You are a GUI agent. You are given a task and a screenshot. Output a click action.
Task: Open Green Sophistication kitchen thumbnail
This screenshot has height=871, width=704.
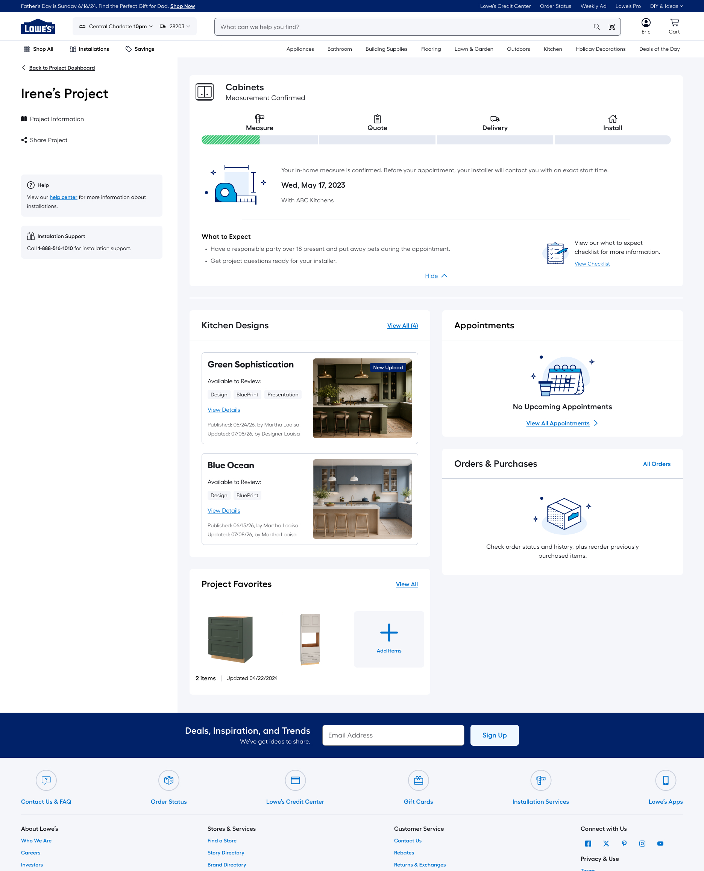362,398
